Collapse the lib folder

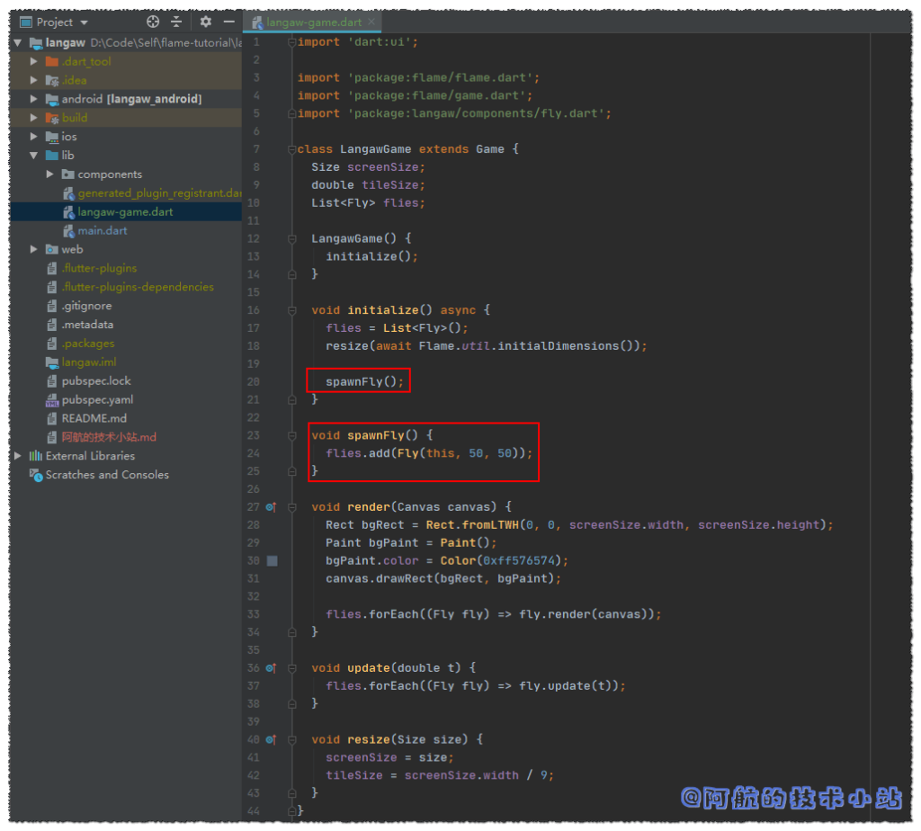[34, 156]
